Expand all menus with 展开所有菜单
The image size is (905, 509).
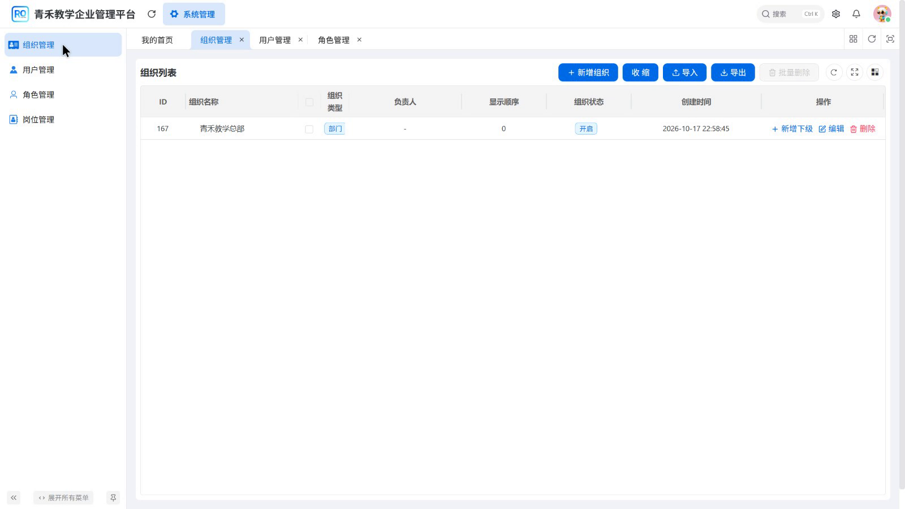(x=63, y=498)
